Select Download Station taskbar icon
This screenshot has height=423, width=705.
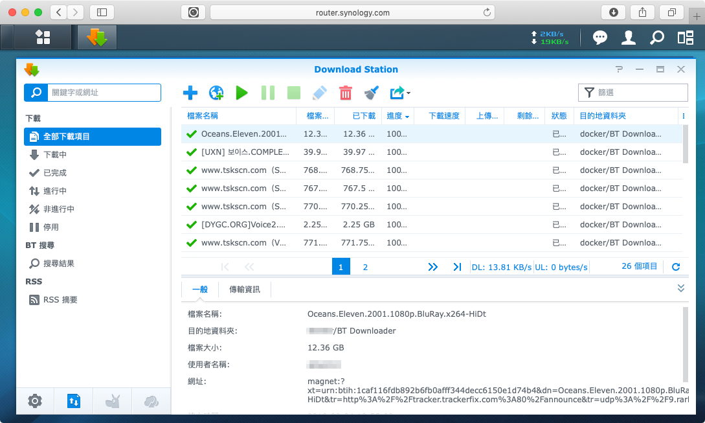[97, 38]
